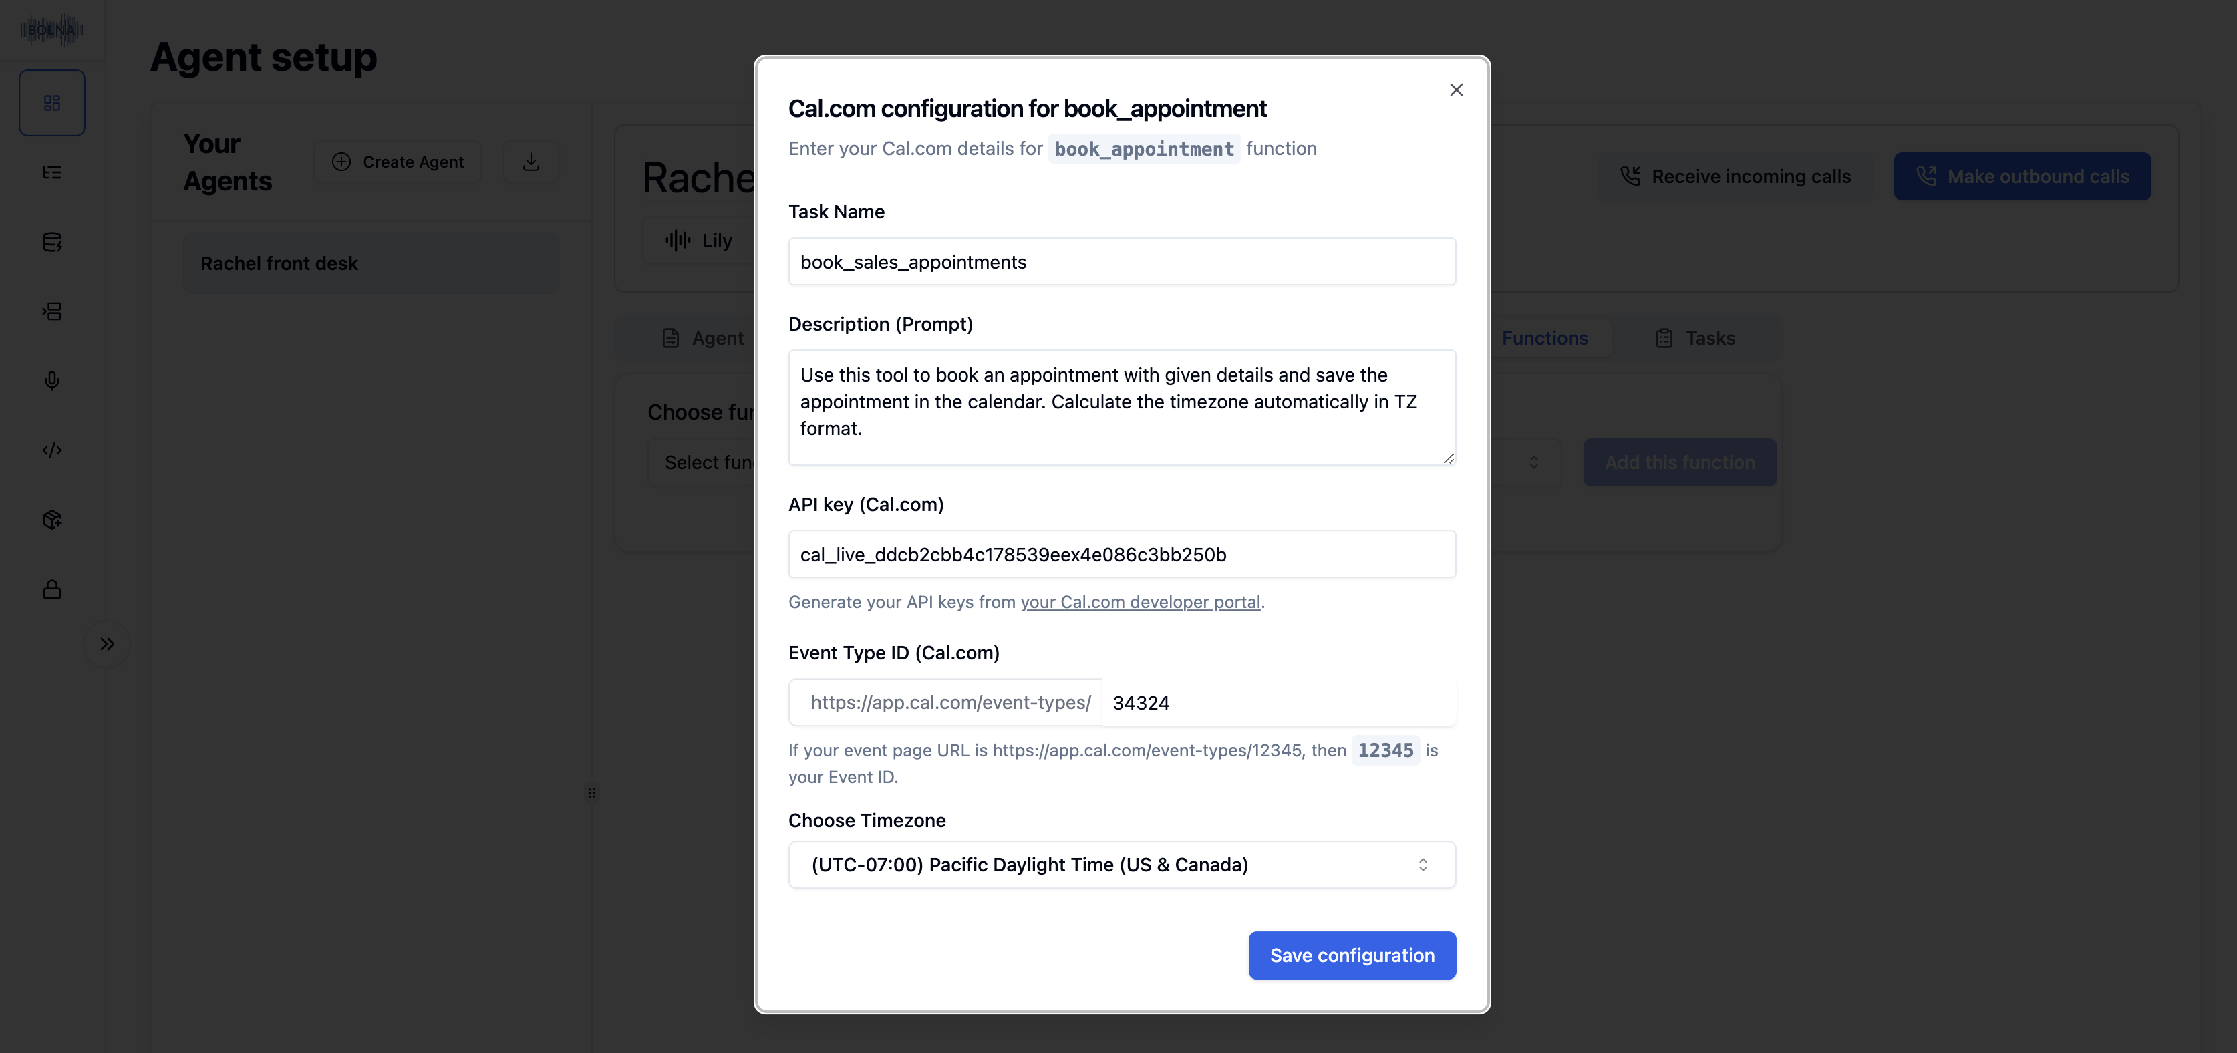This screenshot has height=1053, width=2237.
Task: Open the Cal.com developer portal link
Action: [x=1139, y=601]
